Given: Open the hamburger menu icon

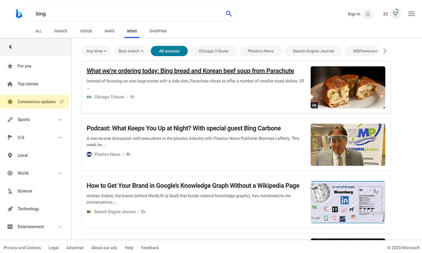Looking at the screenshot, I should point(411,14).
